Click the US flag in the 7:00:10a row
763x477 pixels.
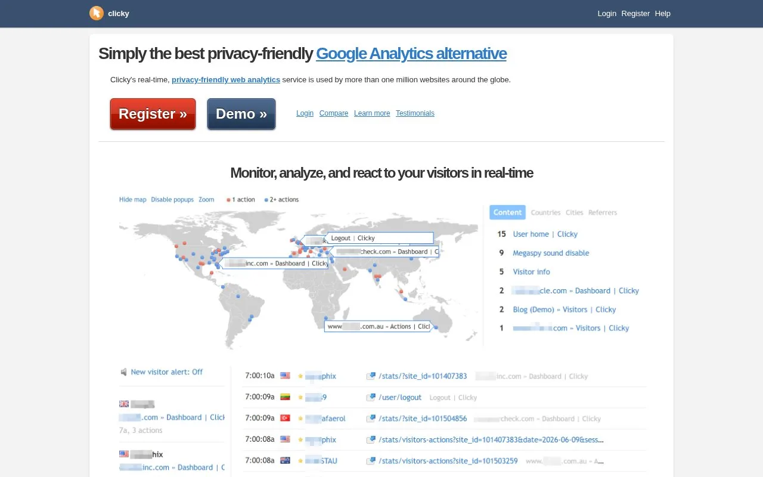point(285,376)
